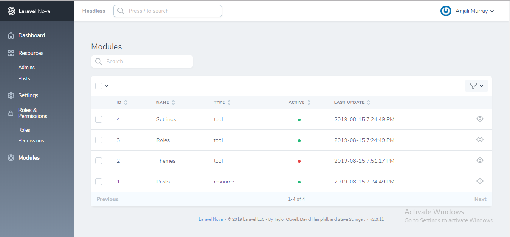Focus the global 'Press / to search' field
The height and width of the screenshot is (237, 510).
point(168,11)
